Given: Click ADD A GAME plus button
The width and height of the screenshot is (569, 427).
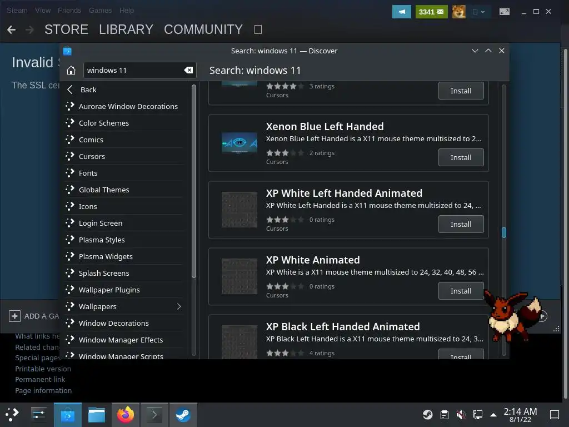Looking at the screenshot, I should coord(14,316).
